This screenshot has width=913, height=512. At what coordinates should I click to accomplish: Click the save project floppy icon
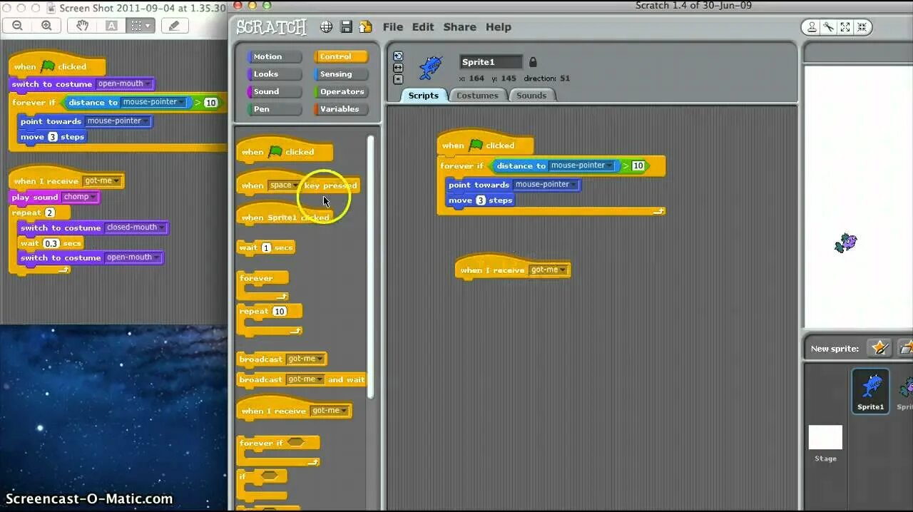click(346, 27)
